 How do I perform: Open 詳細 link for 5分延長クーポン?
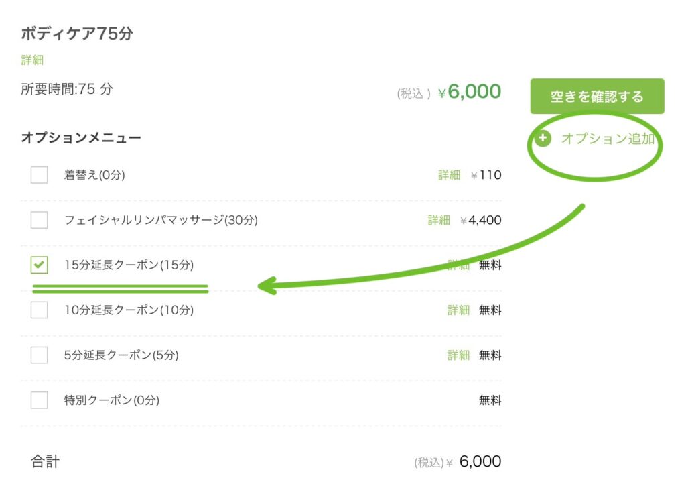[x=458, y=355]
